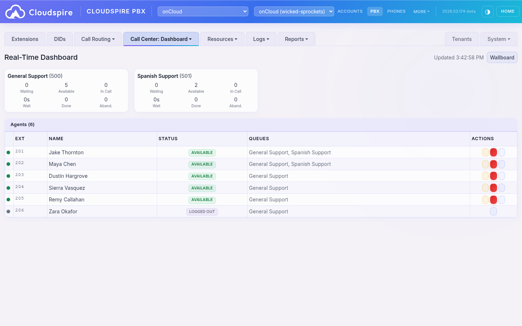The image size is (522, 326).
Task: Select the Cloudspire cloud logo
Action: coord(15,11)
